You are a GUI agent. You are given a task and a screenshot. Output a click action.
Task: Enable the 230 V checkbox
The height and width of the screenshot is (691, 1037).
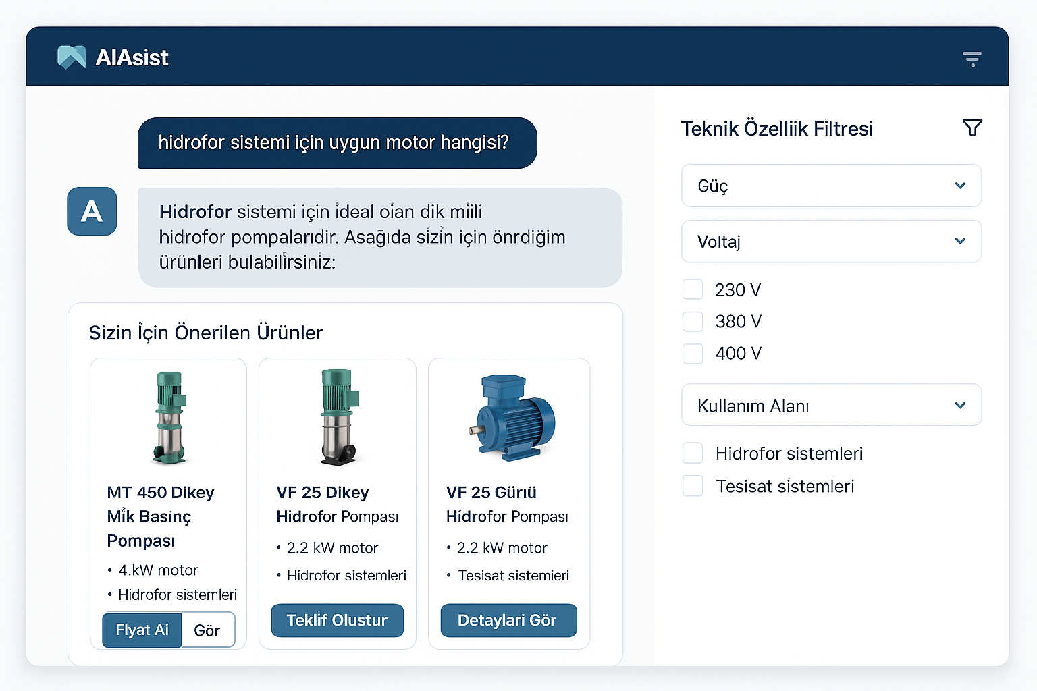(x=693, y=289)
